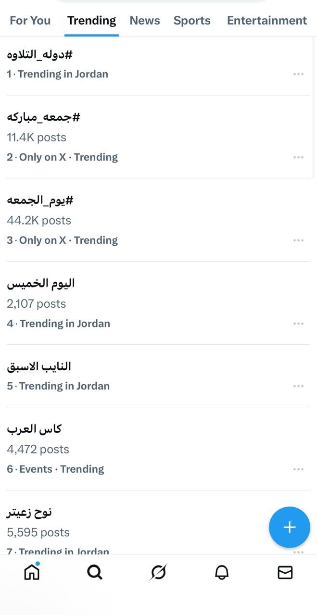Switch to the For You tab
The height and width of the screenshot is (615, 317).
pos(30,21)
